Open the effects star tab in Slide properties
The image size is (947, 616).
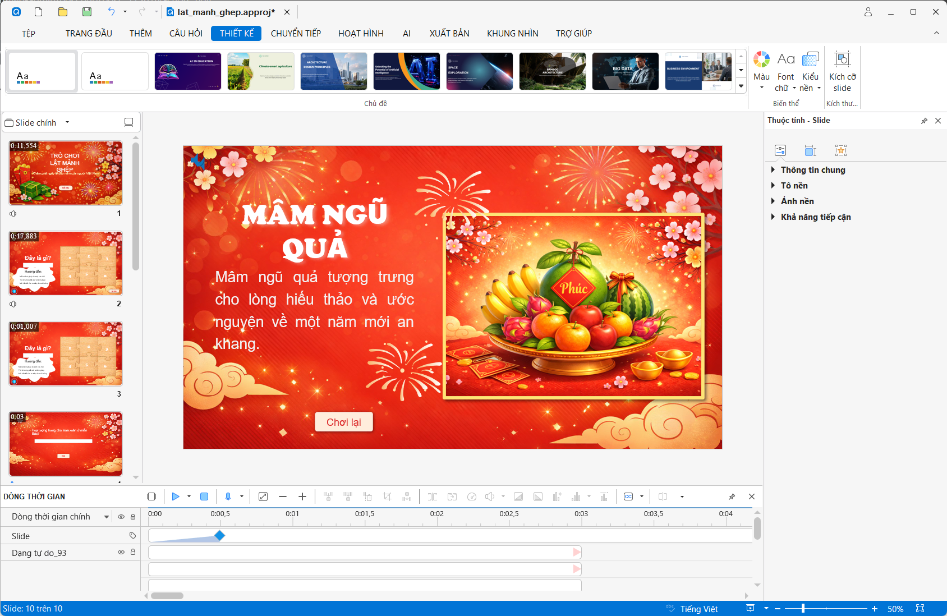tap(841, 150)
